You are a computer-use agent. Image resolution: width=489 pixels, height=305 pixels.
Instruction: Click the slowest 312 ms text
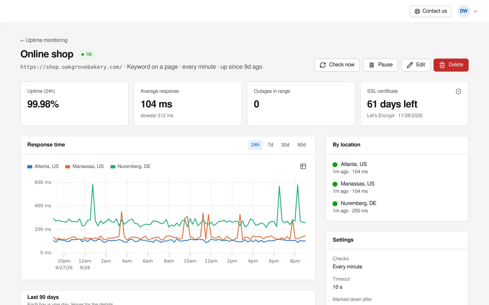point(157,116)
